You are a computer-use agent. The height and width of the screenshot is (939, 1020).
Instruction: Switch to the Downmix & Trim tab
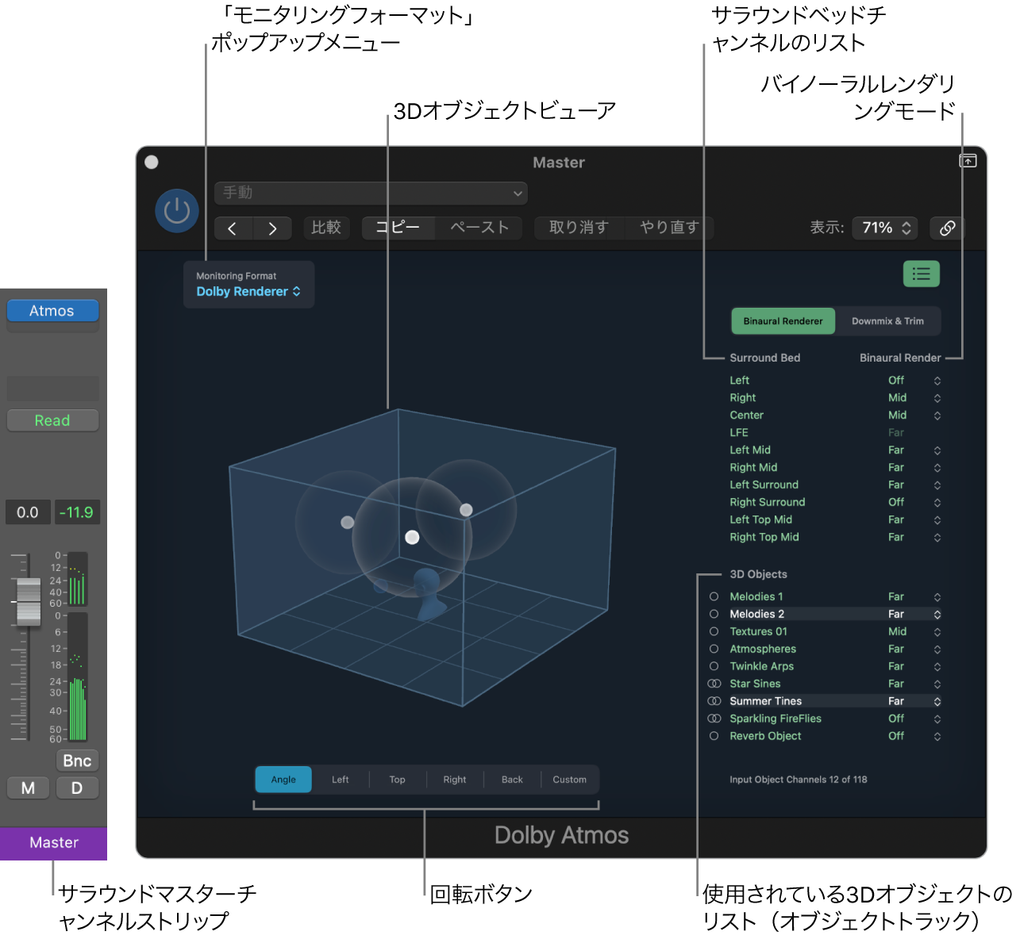887,321
